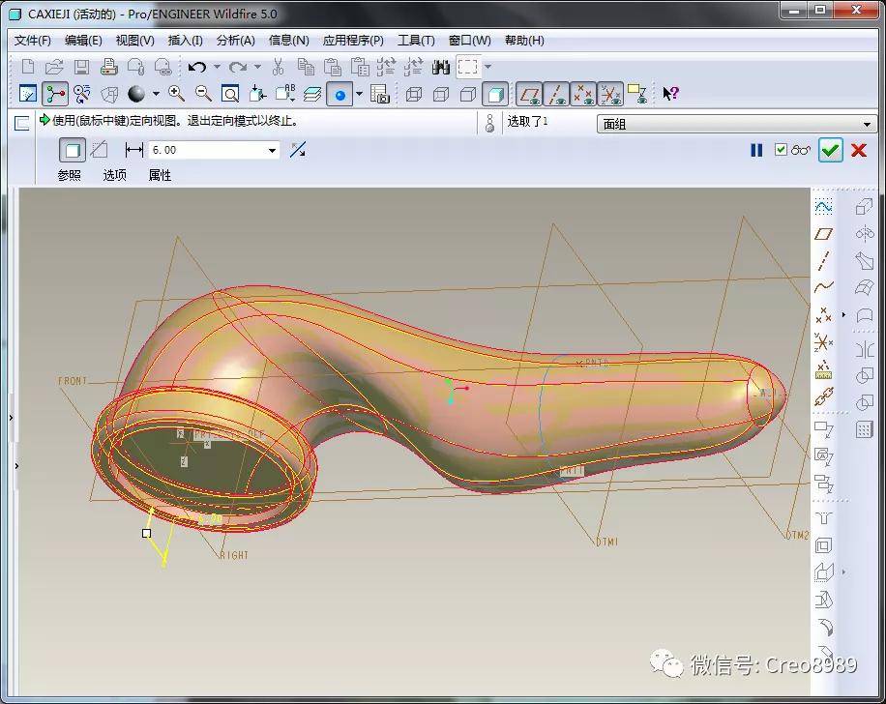Expand the shading options arrow

click(156, 94)
